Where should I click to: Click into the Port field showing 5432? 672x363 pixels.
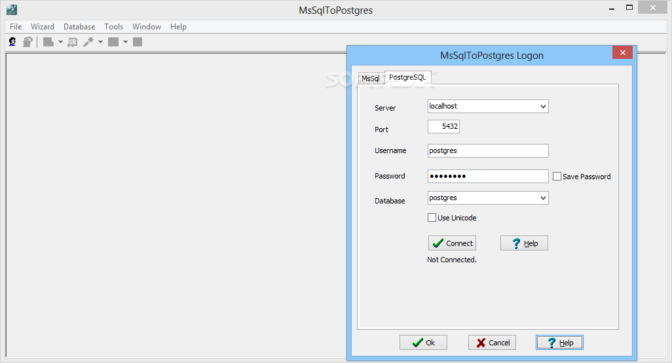click(443, 126)
